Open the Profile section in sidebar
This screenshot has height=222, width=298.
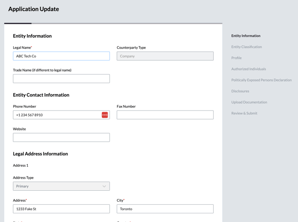point(236,58)
